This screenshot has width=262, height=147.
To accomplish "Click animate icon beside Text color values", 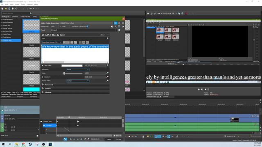I will (107, 65).
